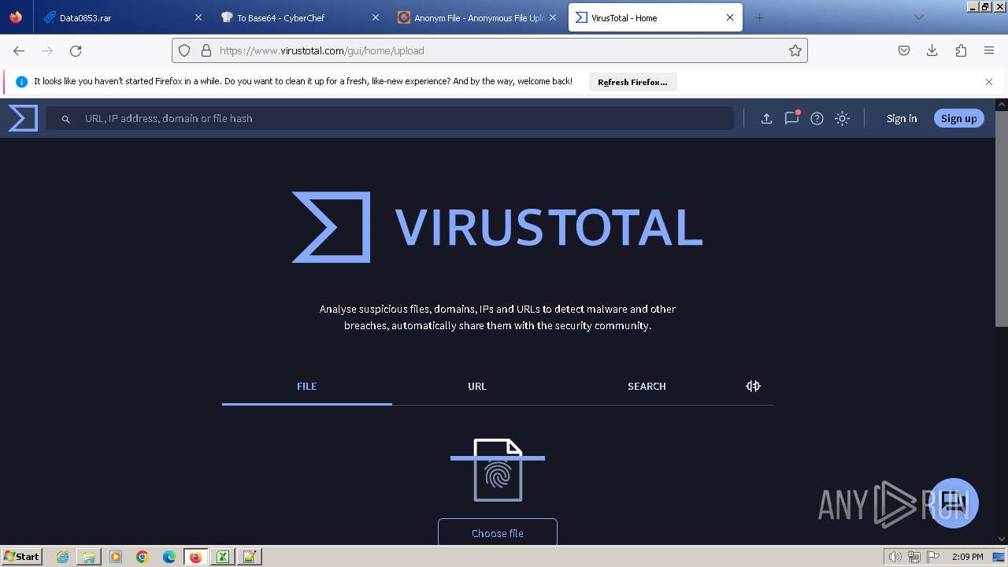Open Google Chrome from taskbar
This screenshot has height=567, width=1008.
point(143,557)
